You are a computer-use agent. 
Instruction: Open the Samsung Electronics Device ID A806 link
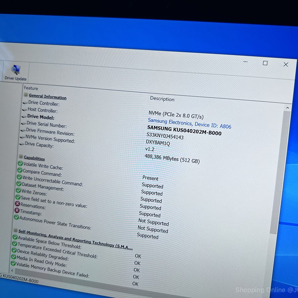(189, 124)
